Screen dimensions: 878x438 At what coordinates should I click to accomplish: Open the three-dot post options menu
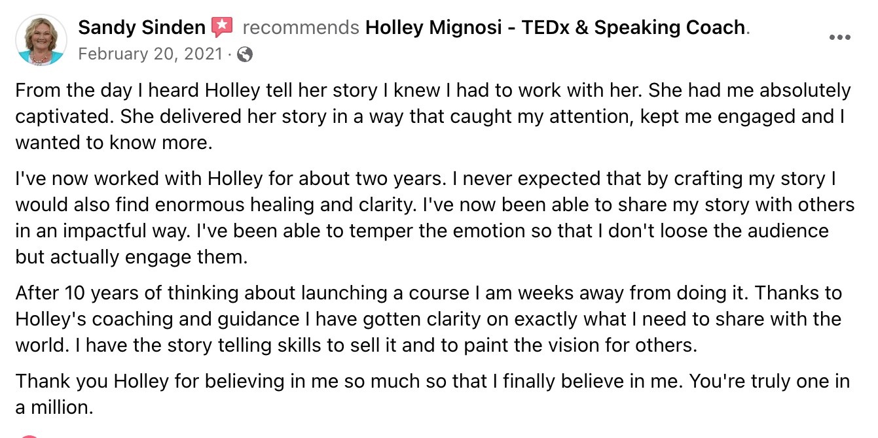click(x=840, y=37)
